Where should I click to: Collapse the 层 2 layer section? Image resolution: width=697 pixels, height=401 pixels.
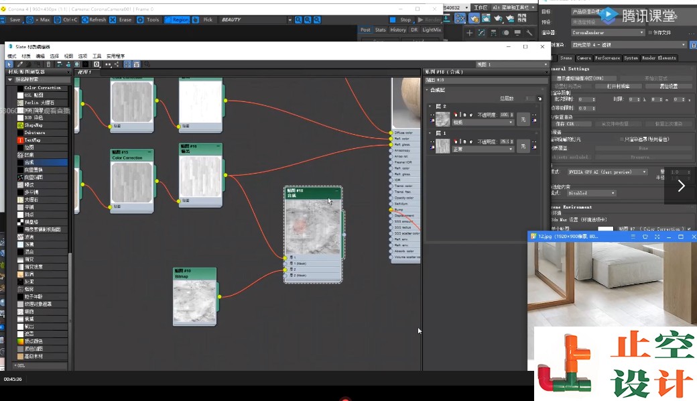point(430,106)
